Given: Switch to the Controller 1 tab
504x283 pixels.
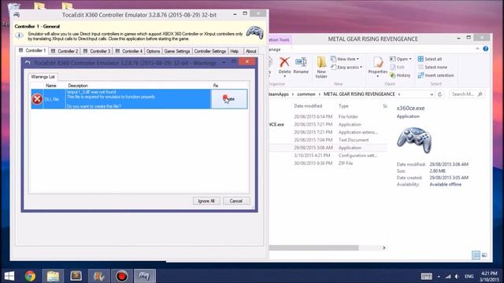Looking at the screenshot, I should (32, 50).
